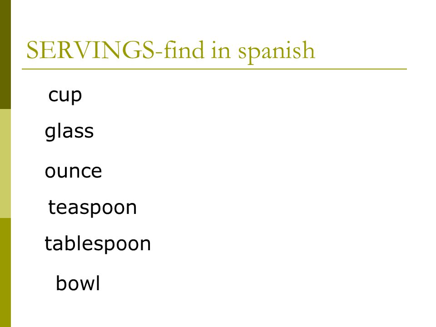Screen dimensions: 436x327
Task: Click the olive horizontal line under the title
Action: click(214, 69)
